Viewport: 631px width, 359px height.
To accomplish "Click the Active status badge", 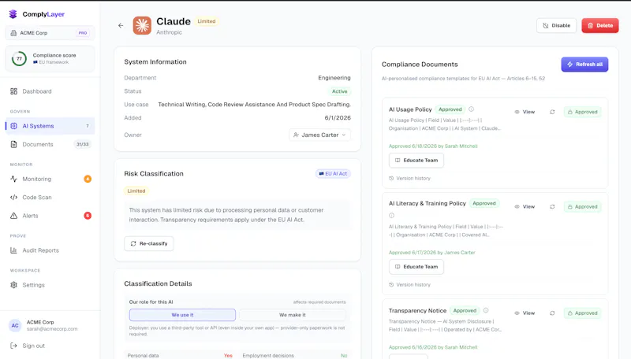I will coord(339,91).
